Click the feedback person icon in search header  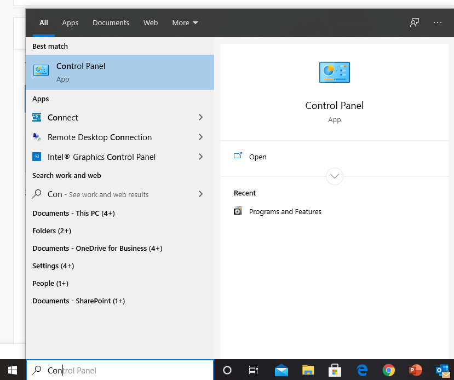point(415,22)
